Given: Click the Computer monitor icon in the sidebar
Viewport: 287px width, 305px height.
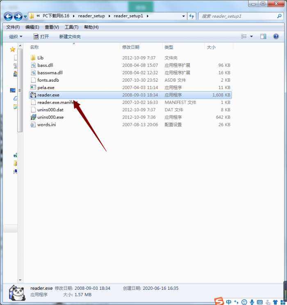Looking at the screenshot, I should point(13,90).
